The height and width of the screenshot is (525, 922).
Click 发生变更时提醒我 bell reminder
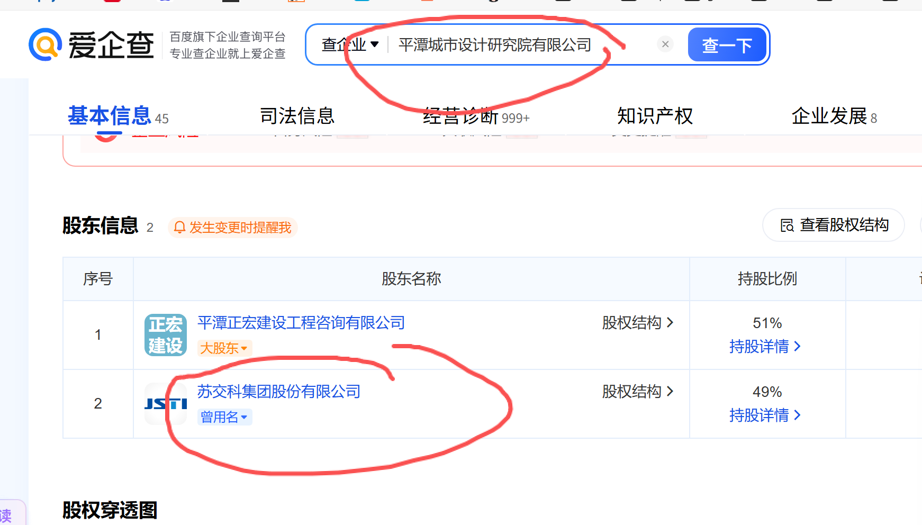[x=233, y=228]
